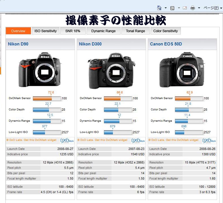Click Nikon D90 DxOMark Sensor score bar
Image resolution: width=223 pixels, height=203 pixels.
47,99
